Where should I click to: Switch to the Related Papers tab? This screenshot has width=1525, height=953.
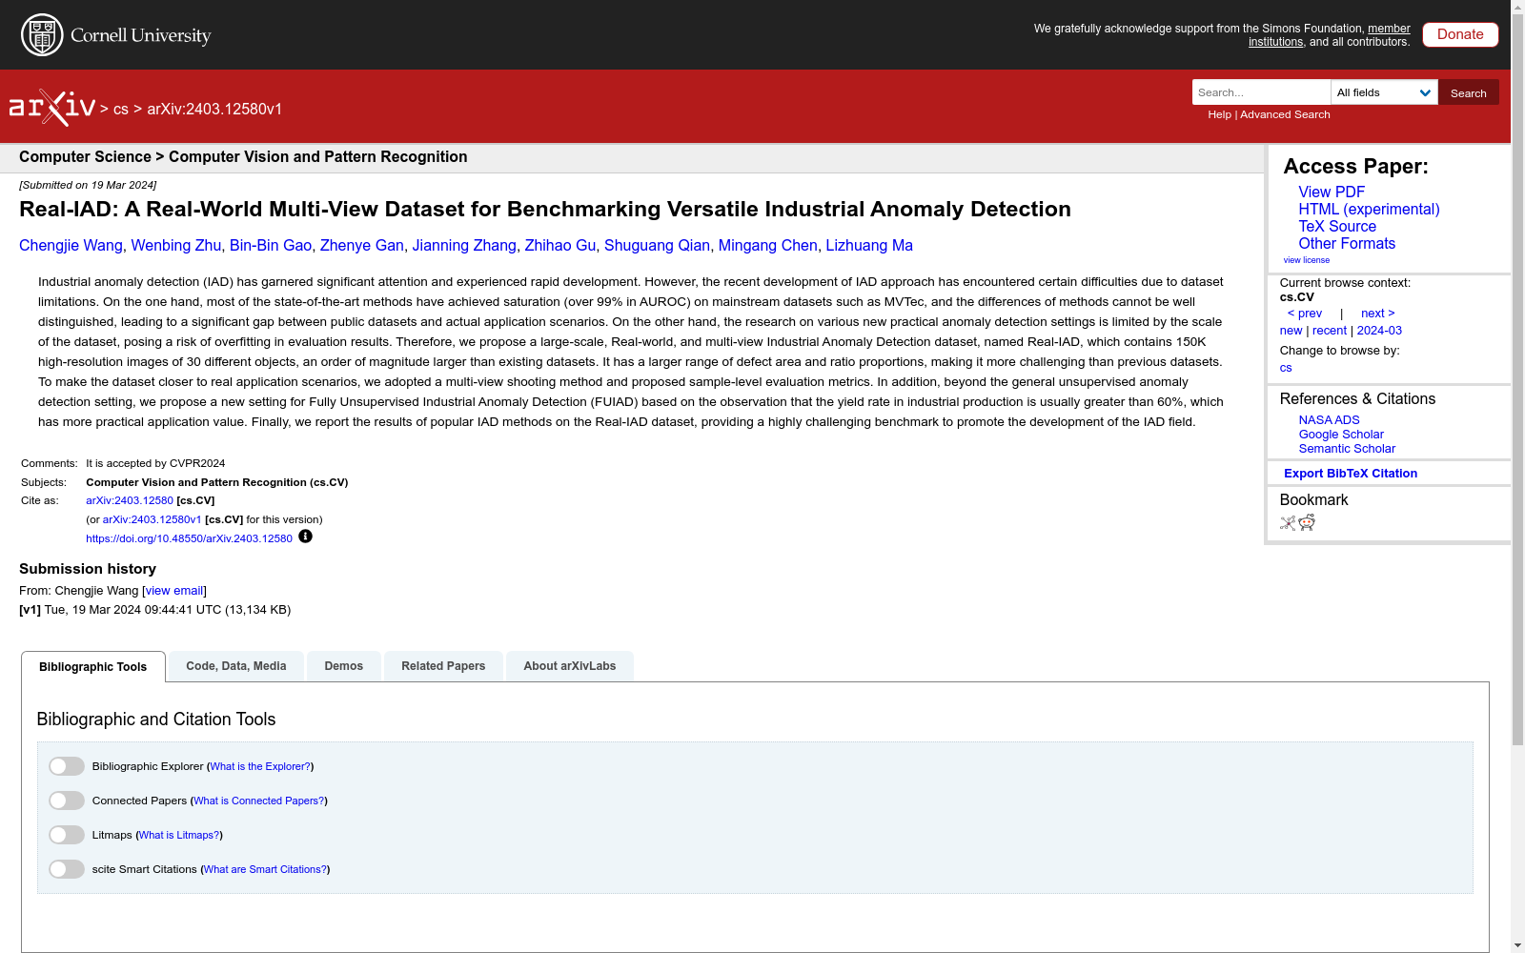[x=443, y=666]
